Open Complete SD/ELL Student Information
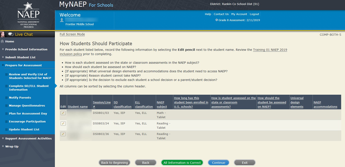The height and width of the screenshot is (167, 345). (x=29, y=88)
